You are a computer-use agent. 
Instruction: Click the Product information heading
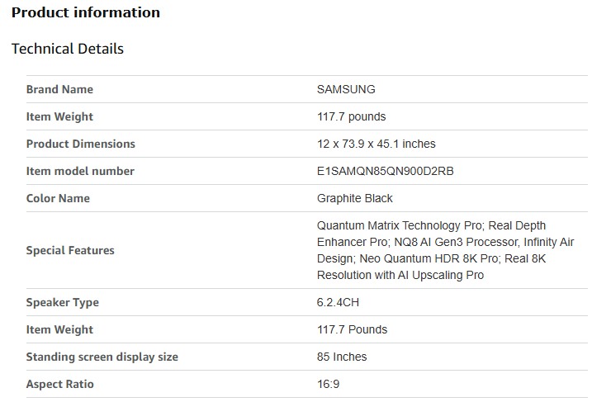86,13
